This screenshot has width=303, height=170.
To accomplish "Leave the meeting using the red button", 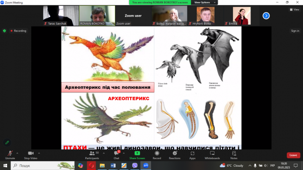I will point(294,155).
